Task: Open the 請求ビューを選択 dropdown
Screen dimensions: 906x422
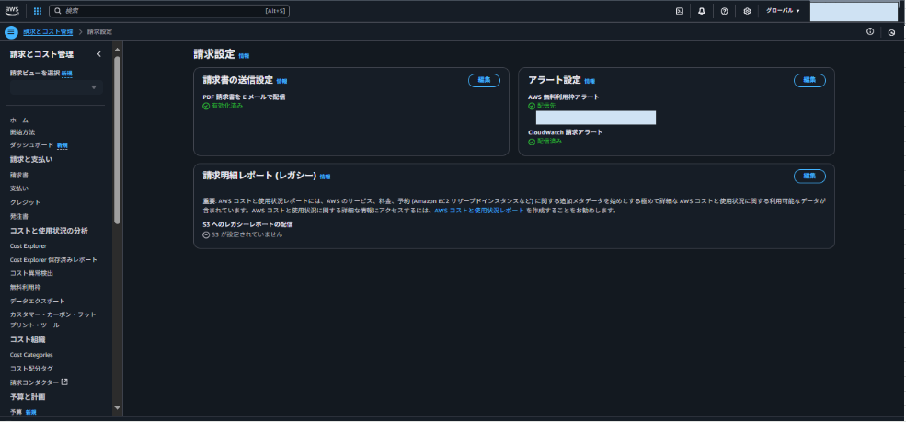Action: (57, 87)
